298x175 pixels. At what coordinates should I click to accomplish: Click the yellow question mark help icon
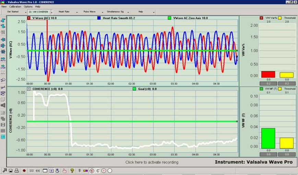[72, 171]
